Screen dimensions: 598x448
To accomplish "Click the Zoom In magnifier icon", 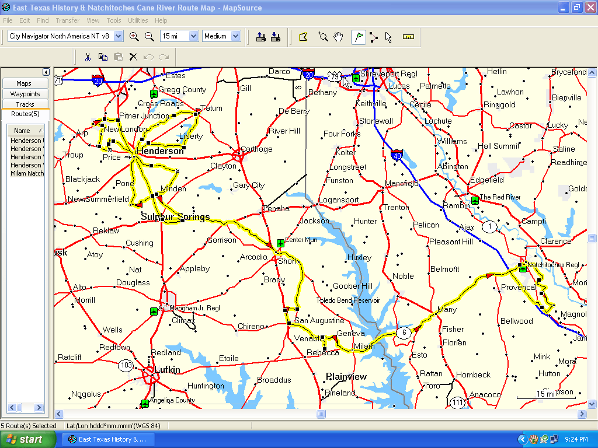I will [134, 36].
